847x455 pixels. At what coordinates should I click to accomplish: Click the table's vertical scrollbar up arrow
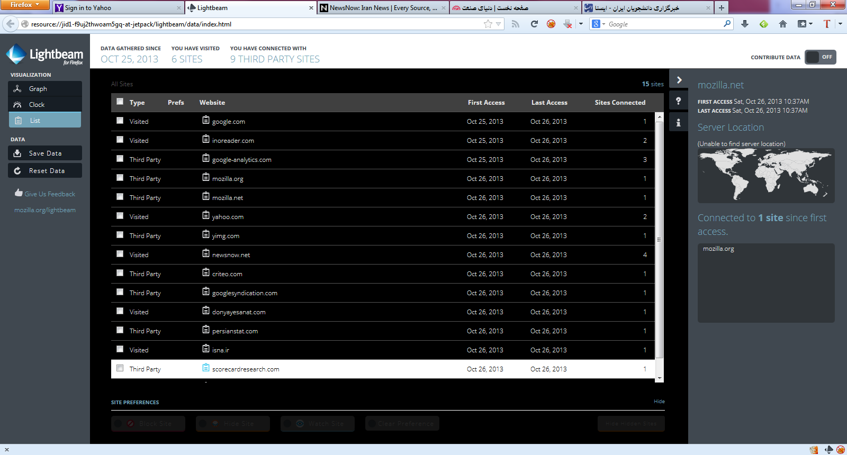click(659, 116)
